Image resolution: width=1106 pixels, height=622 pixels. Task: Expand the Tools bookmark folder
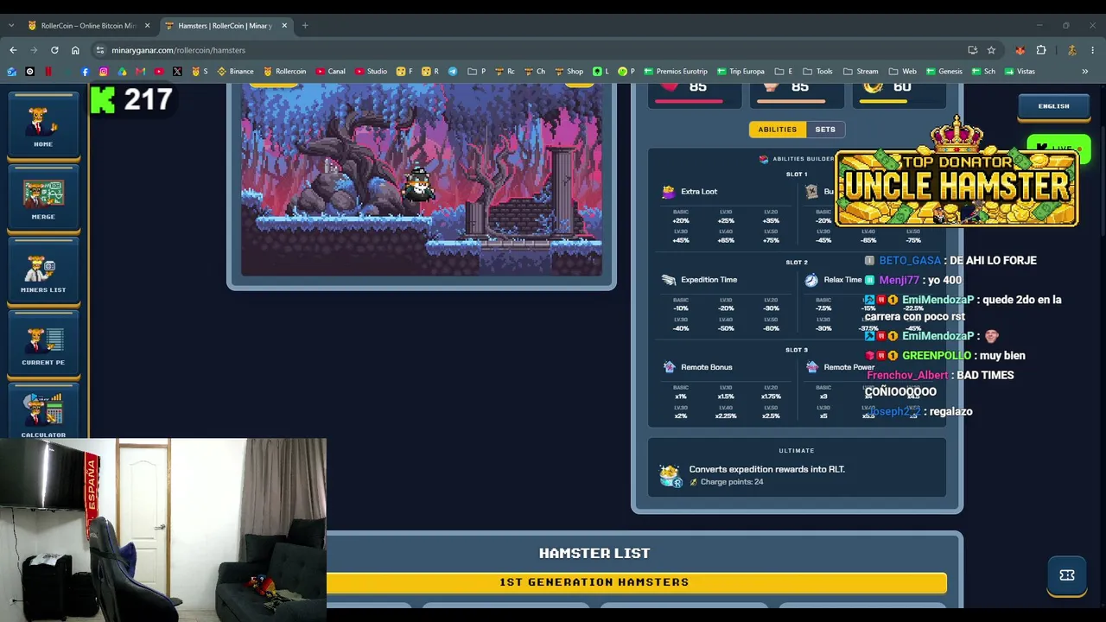[x=817, y=72]
